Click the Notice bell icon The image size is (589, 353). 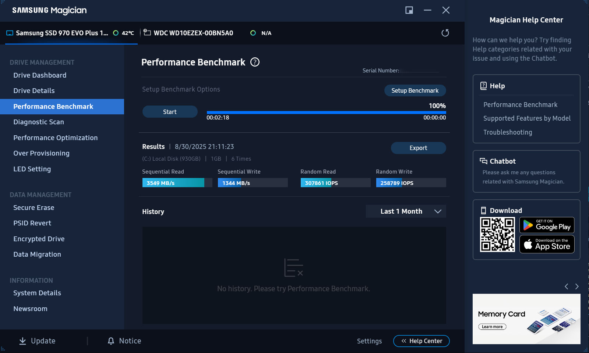(111, 341)
